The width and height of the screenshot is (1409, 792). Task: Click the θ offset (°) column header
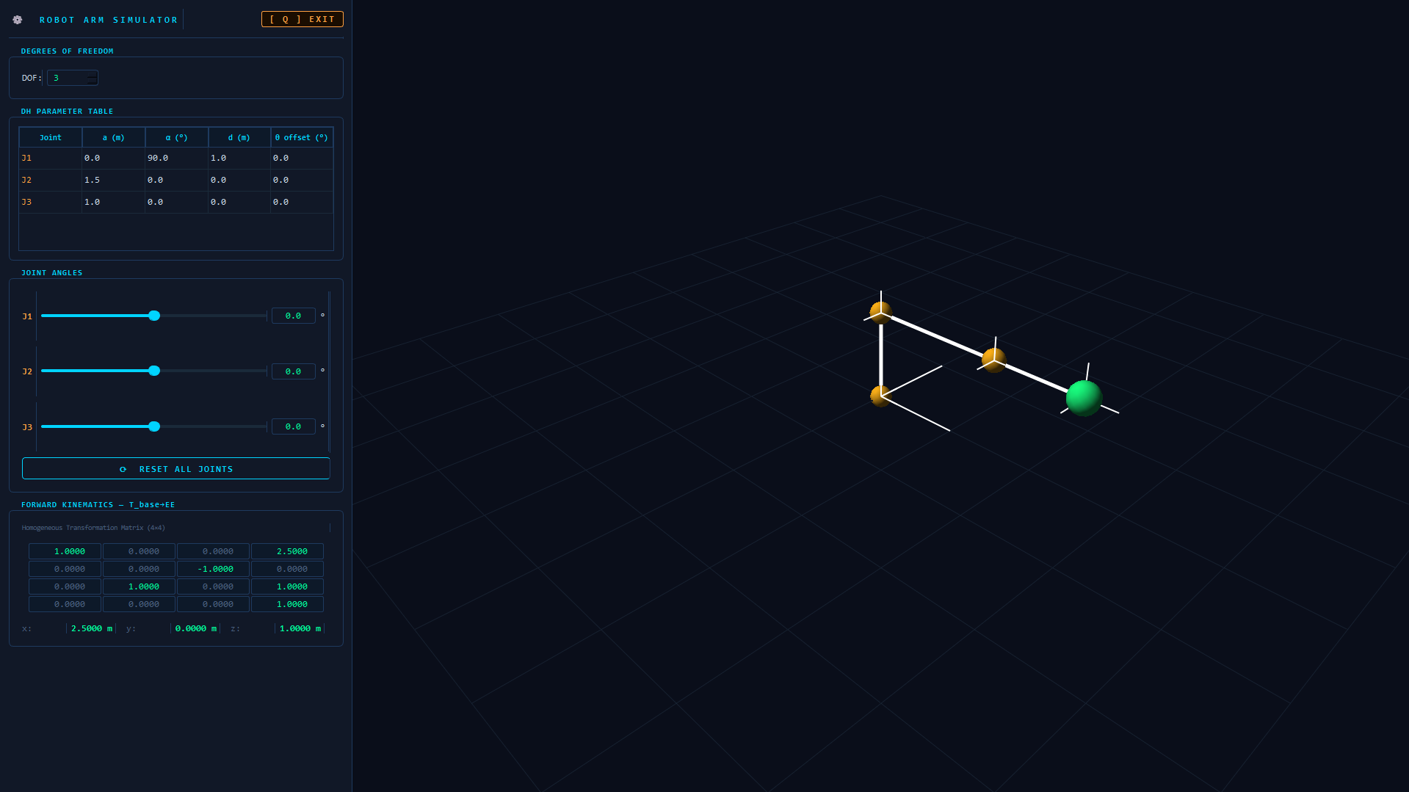(302, 137)
